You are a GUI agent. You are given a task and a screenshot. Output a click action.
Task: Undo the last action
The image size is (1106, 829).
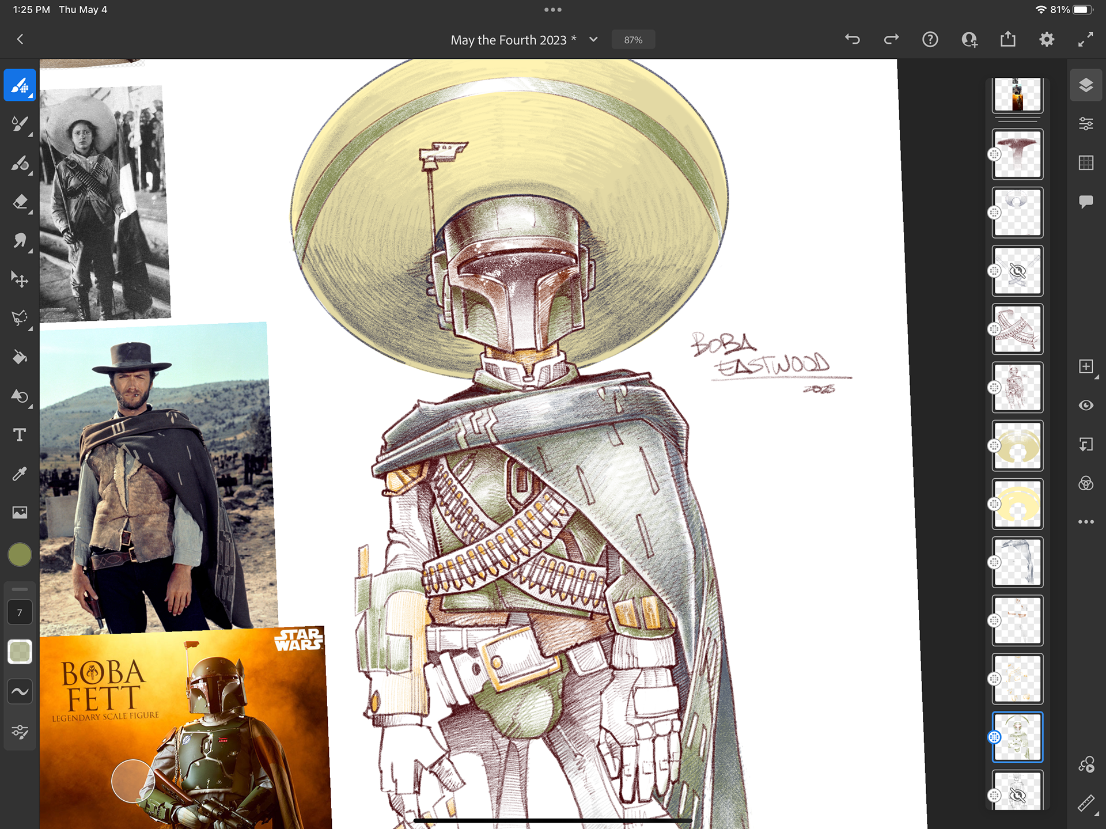click(x=853, y=39)
